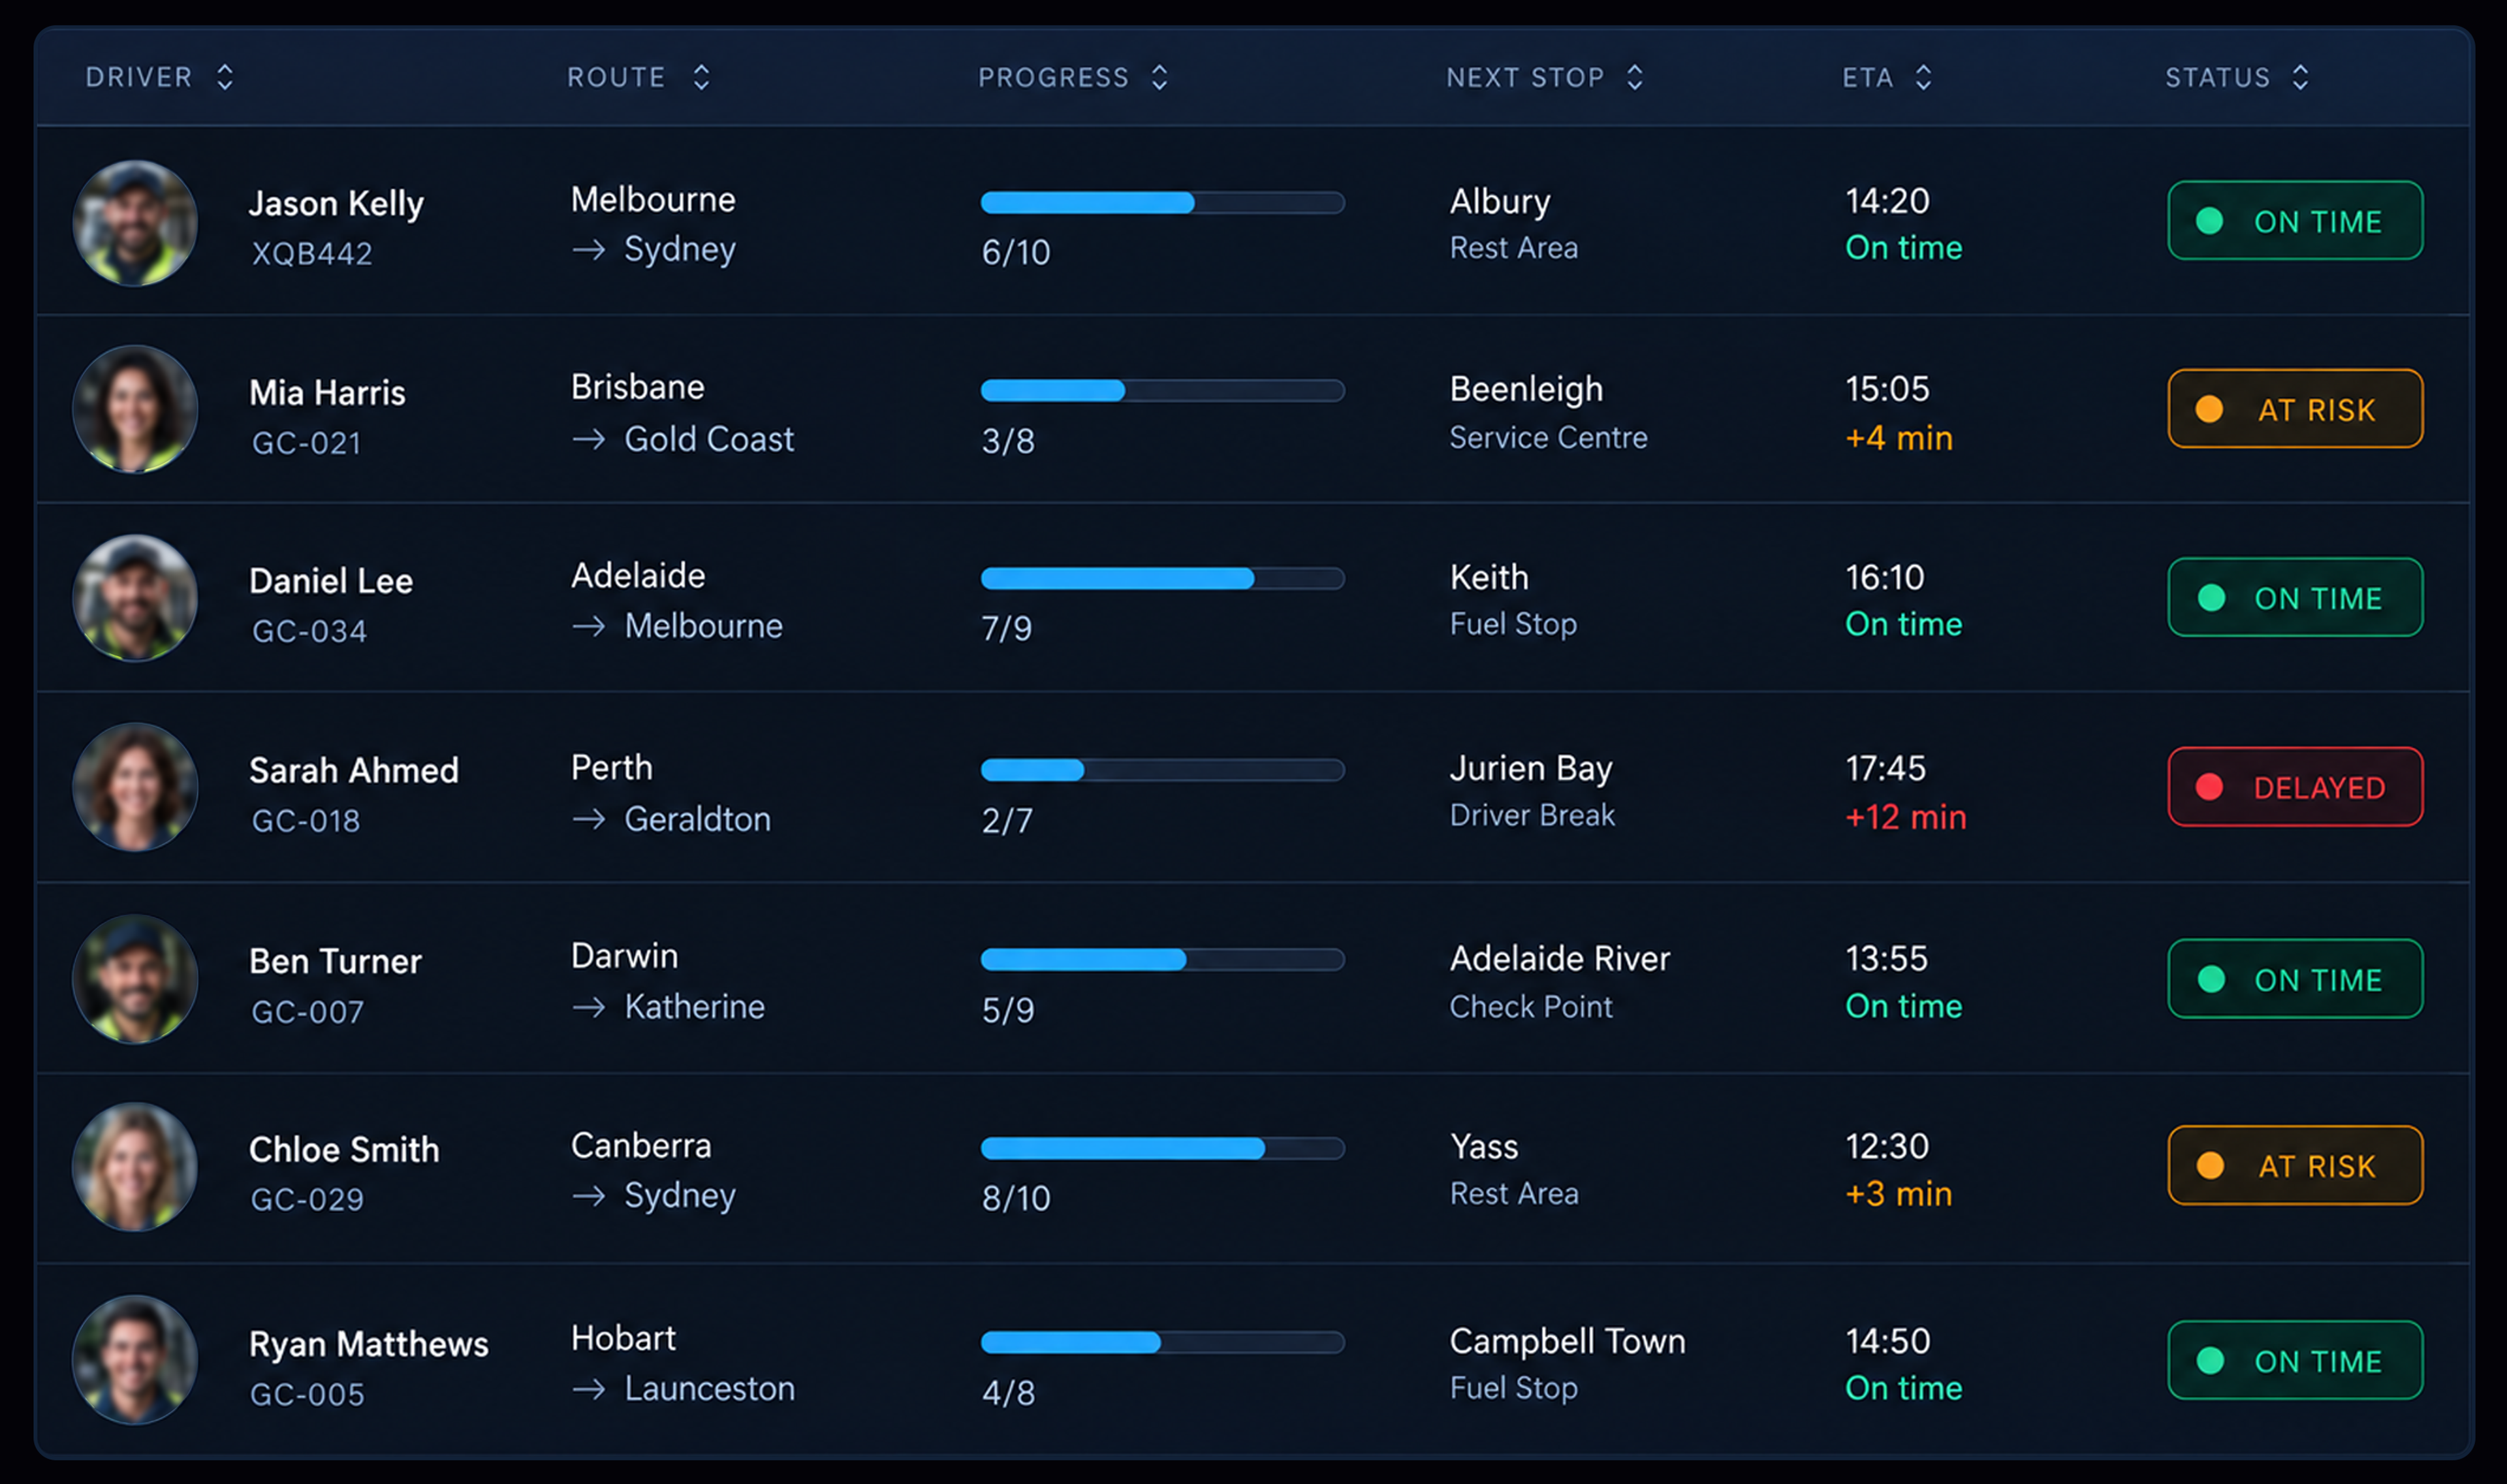The width and height of the screenshot is (2507, 1484).
Task: Click the 7/9 progress bar for Daniel Lee
Action: [1162, 579]
